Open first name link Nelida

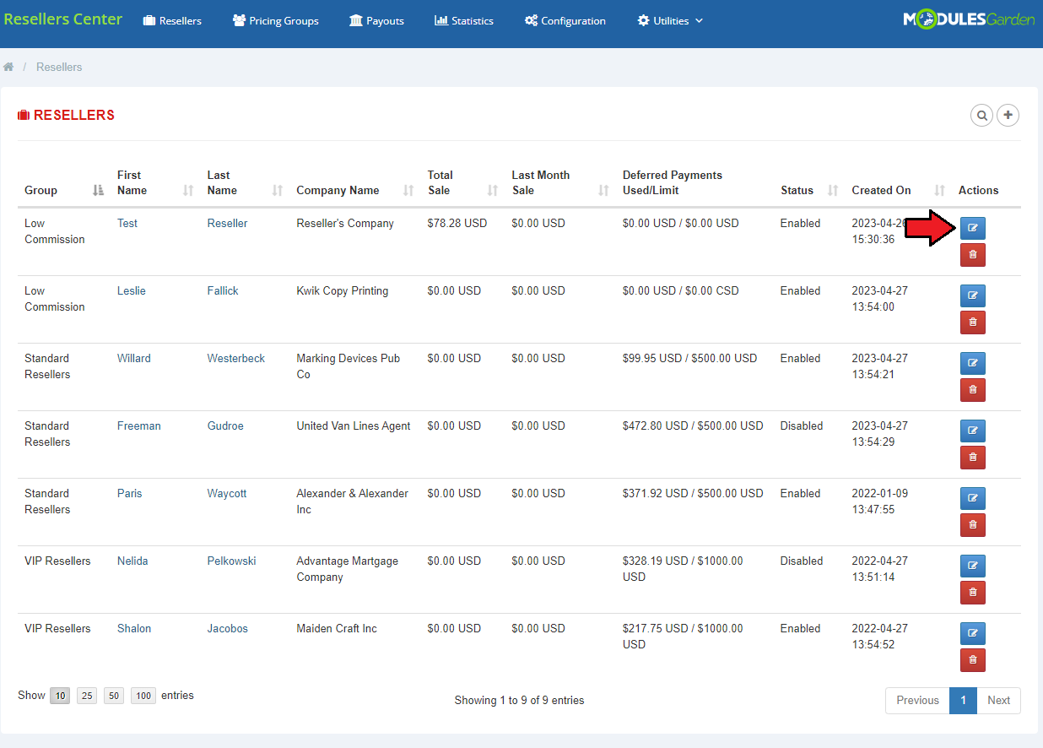pyautogui.click(x=132, y=561)
